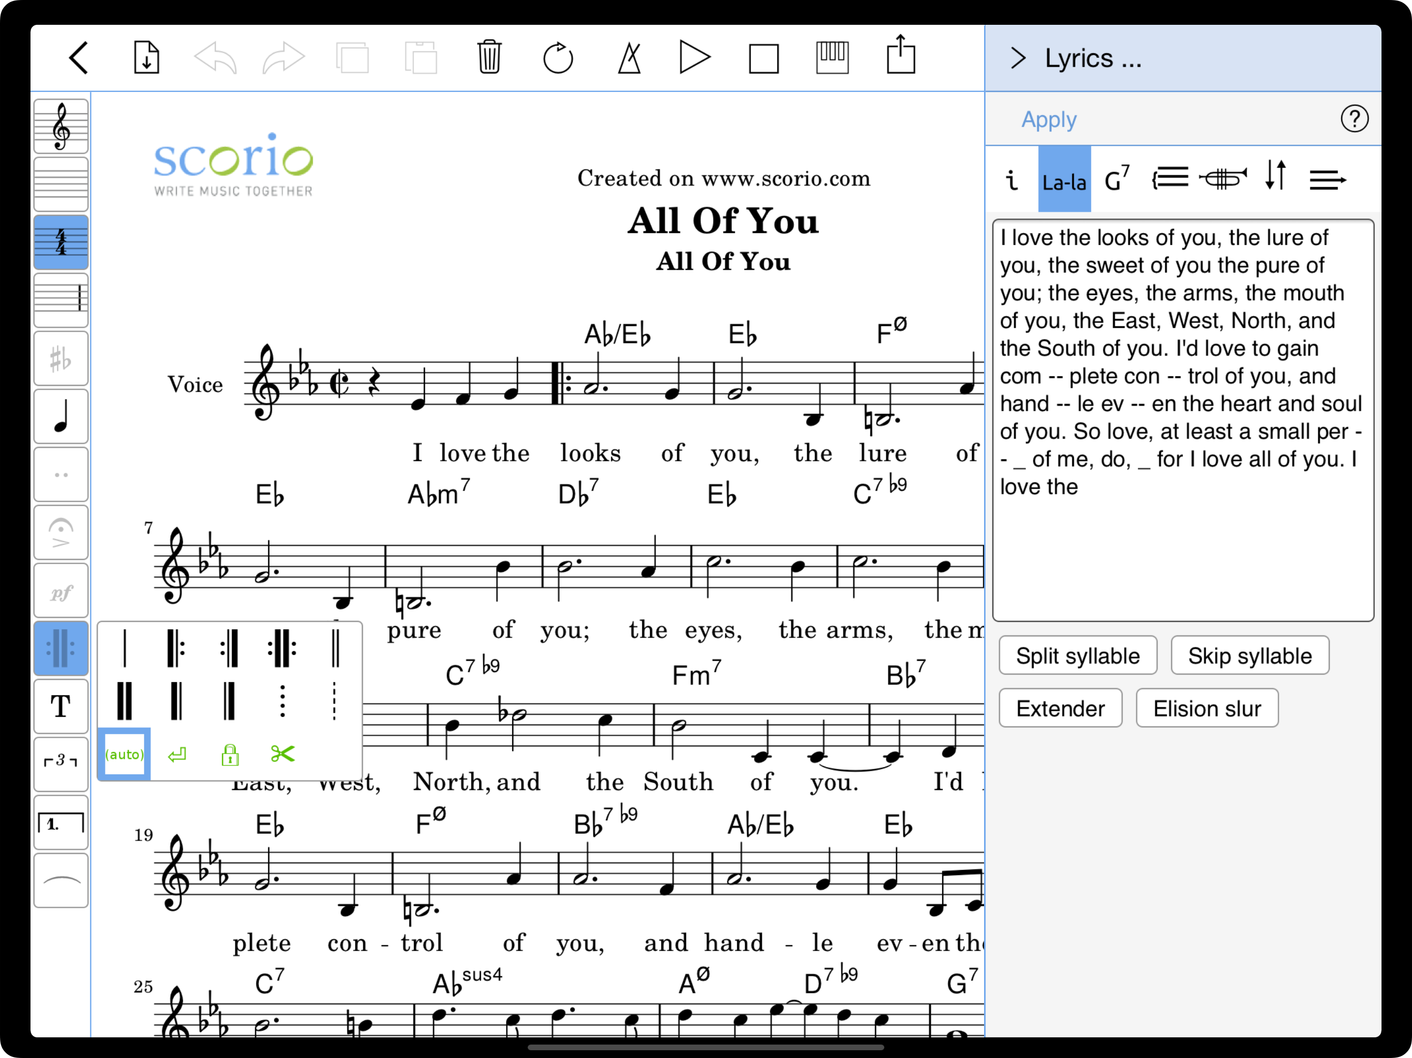The height and width of the screenshot is (1058, 1412).
Task: Choose the thin double barline
Action: pos(334,648)
